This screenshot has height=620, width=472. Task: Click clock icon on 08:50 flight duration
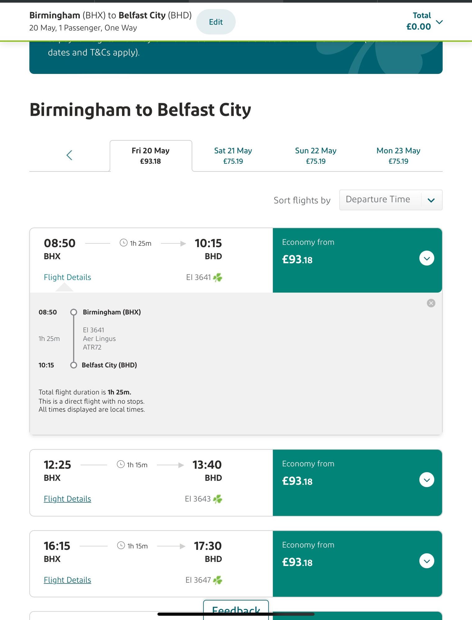124,243
